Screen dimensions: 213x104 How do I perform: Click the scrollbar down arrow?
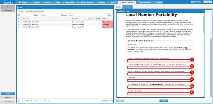pyautogui.click(x=204, y=96)
